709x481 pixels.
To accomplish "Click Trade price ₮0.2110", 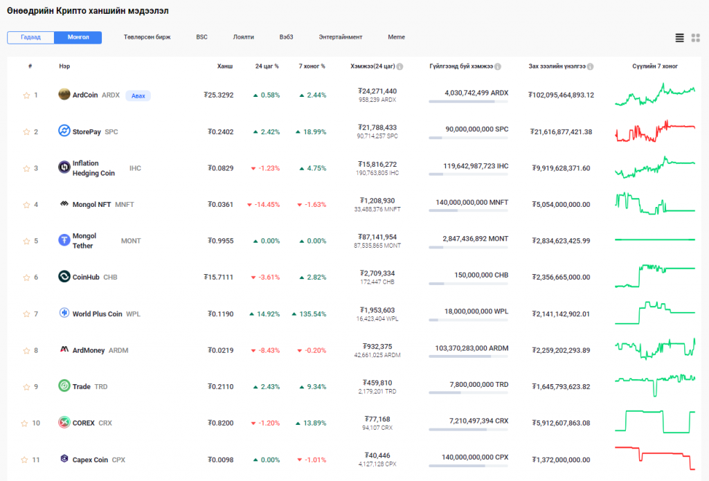I will [221, 387].
